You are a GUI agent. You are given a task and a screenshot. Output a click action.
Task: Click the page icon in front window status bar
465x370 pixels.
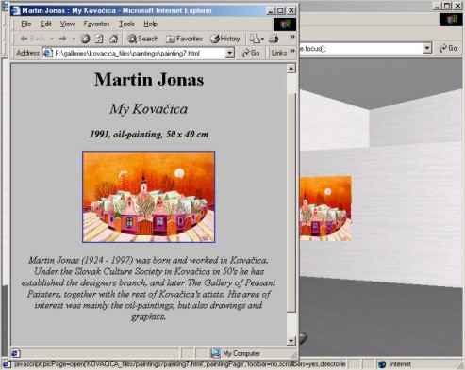(x=16, y=353)
